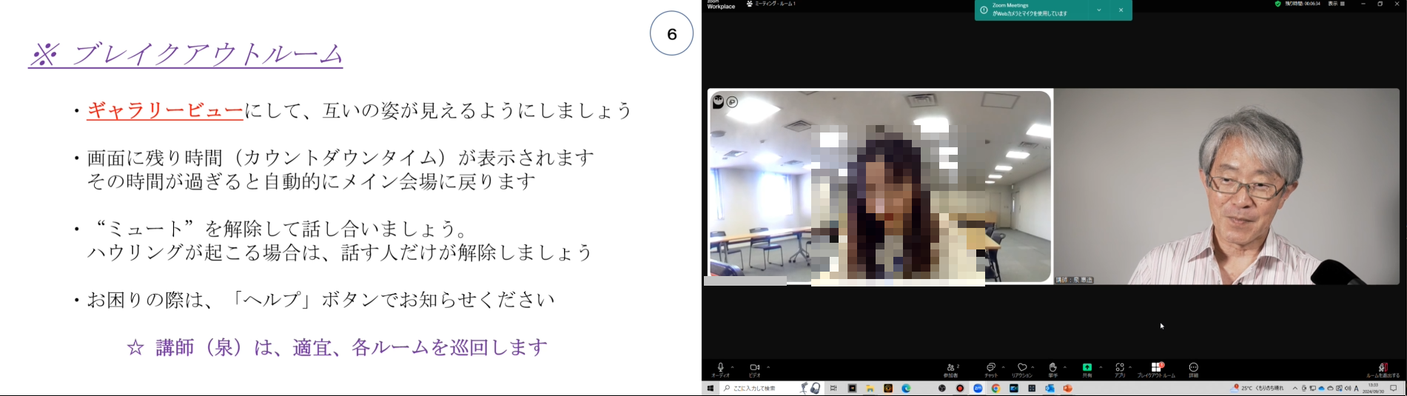Click the IME input mode A indicator
Screen dimensions: 1407x396
1357,389
